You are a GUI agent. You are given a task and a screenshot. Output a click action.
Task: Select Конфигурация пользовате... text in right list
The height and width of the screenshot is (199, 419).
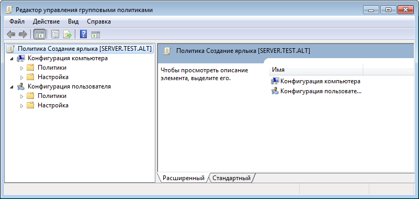(x=321, y=91)
